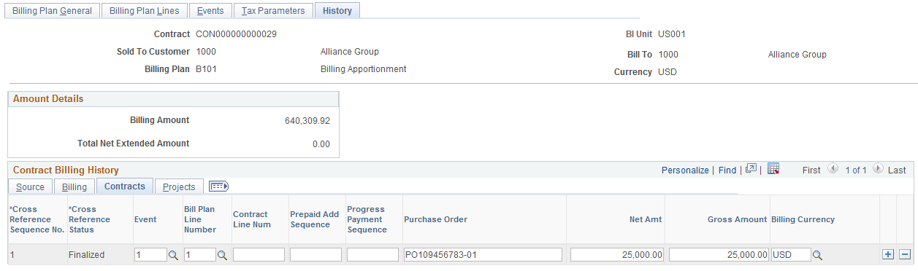Click the Billing Currency column header
The height and width of the screenshot is (271, 918).
[803, 219]
